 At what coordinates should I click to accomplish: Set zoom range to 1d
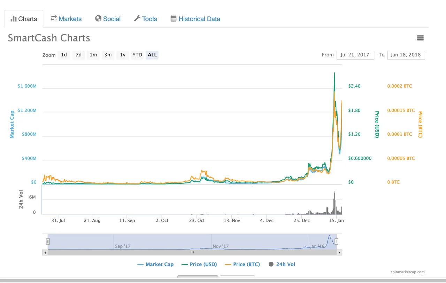64,55
